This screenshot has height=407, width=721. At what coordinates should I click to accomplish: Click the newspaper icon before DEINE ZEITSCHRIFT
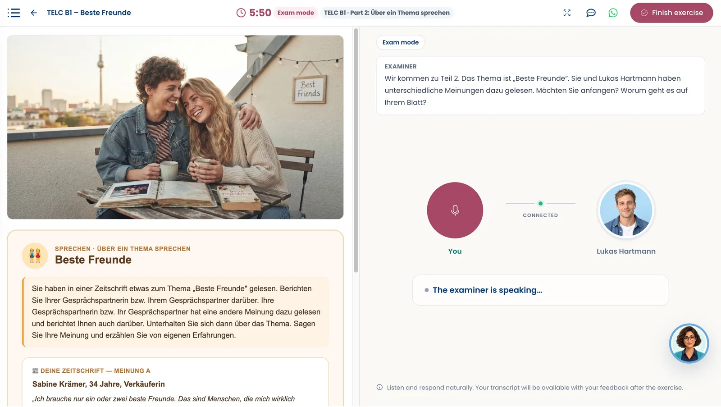[35, 370]
